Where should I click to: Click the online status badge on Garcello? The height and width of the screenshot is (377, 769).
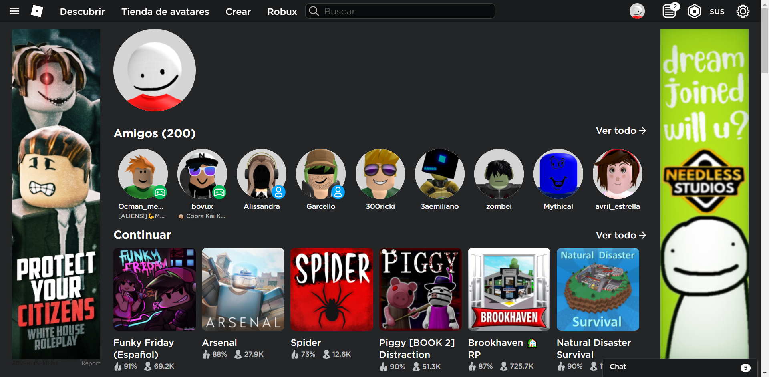pyautogui.click(x=338, y=192)
